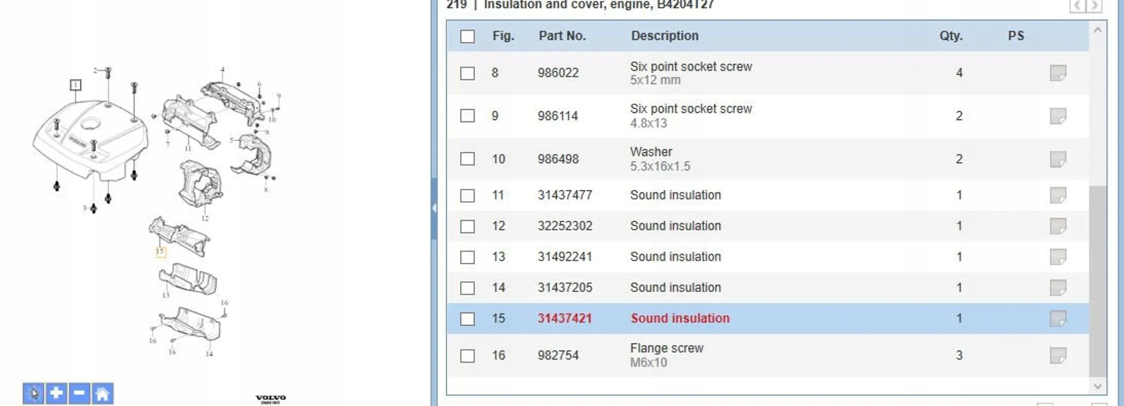Open note icon for part 986022
The width and height of the screenshot is (1124, 406).
pos(1057,73)
